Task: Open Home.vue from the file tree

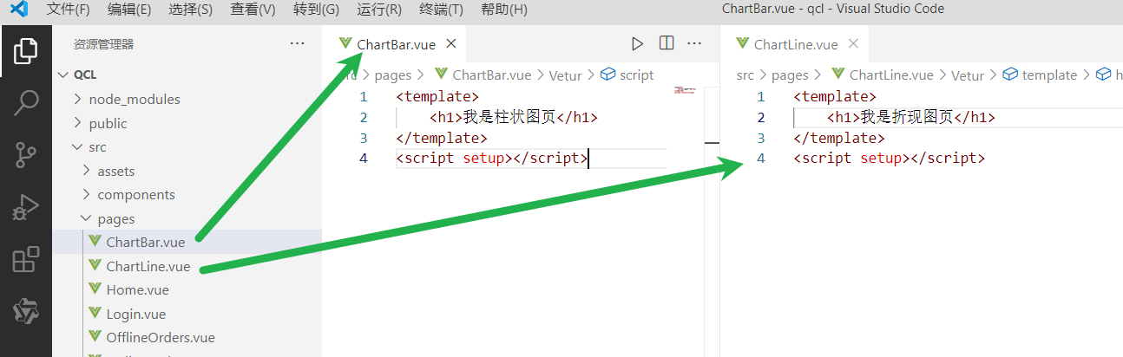Action: 187,290
